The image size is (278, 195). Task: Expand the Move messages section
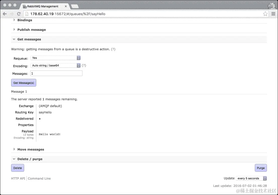pos(30,149)
